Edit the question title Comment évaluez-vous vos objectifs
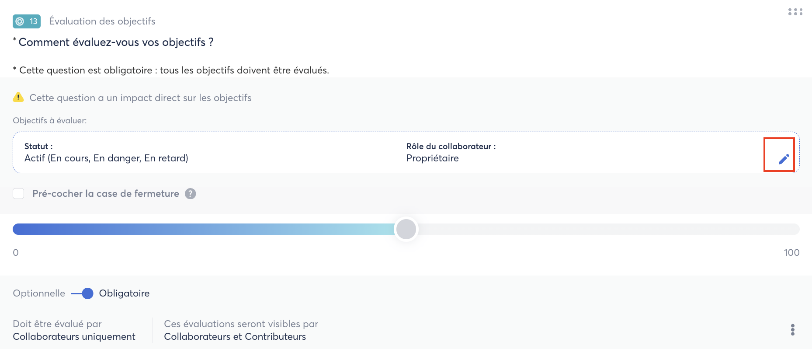This screenshot has height=349, width=812. click(x=116, y=42)
